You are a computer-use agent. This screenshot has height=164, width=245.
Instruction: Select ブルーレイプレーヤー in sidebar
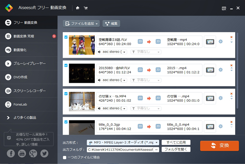click(x=29, y=64)
